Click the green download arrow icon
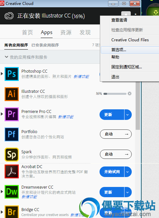159x218 pixels. click(x=156, y=13)
